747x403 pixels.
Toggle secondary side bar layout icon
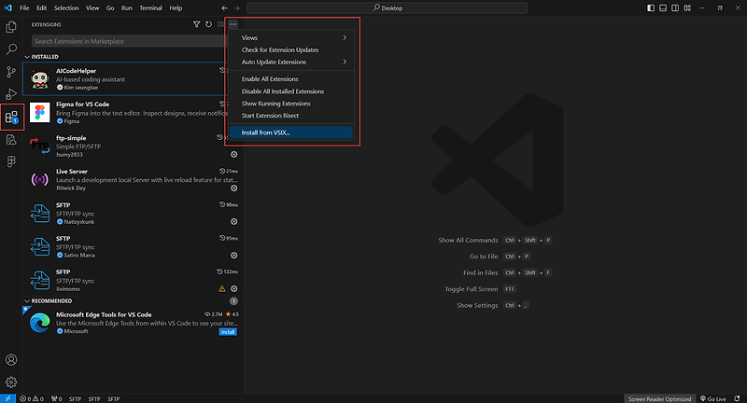pos(675,8)
